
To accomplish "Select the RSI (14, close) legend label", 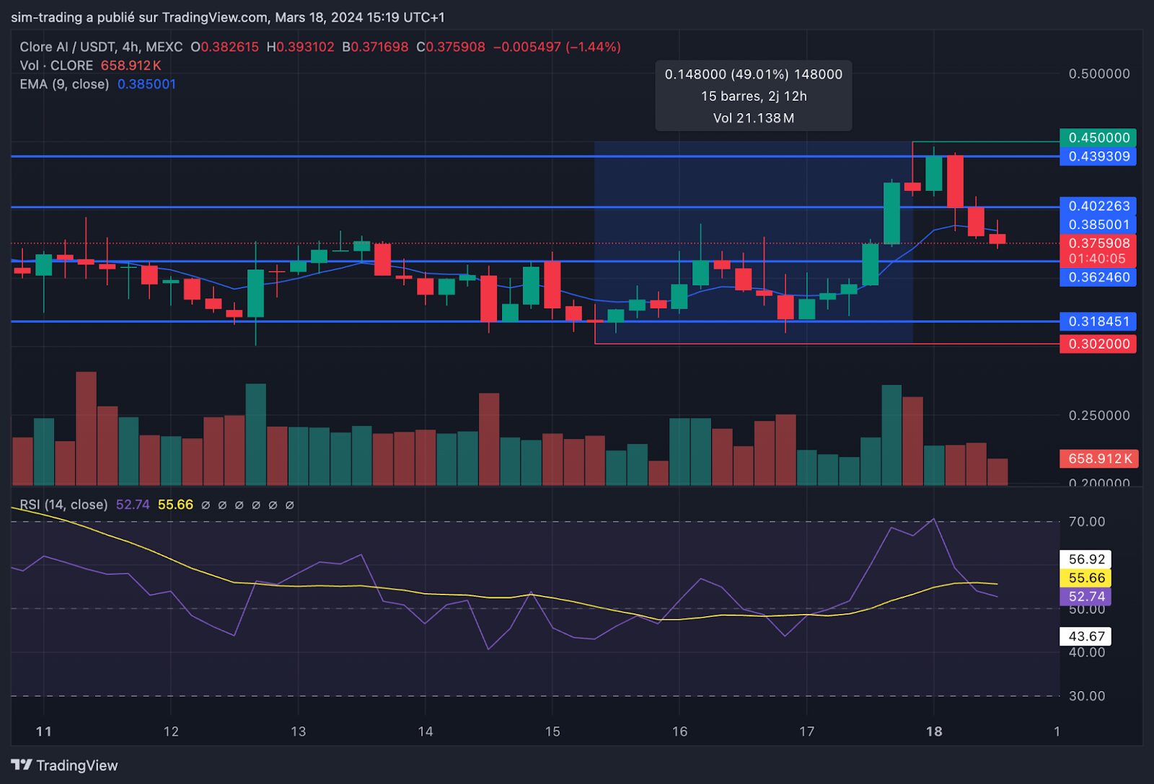I will [63, 505].
